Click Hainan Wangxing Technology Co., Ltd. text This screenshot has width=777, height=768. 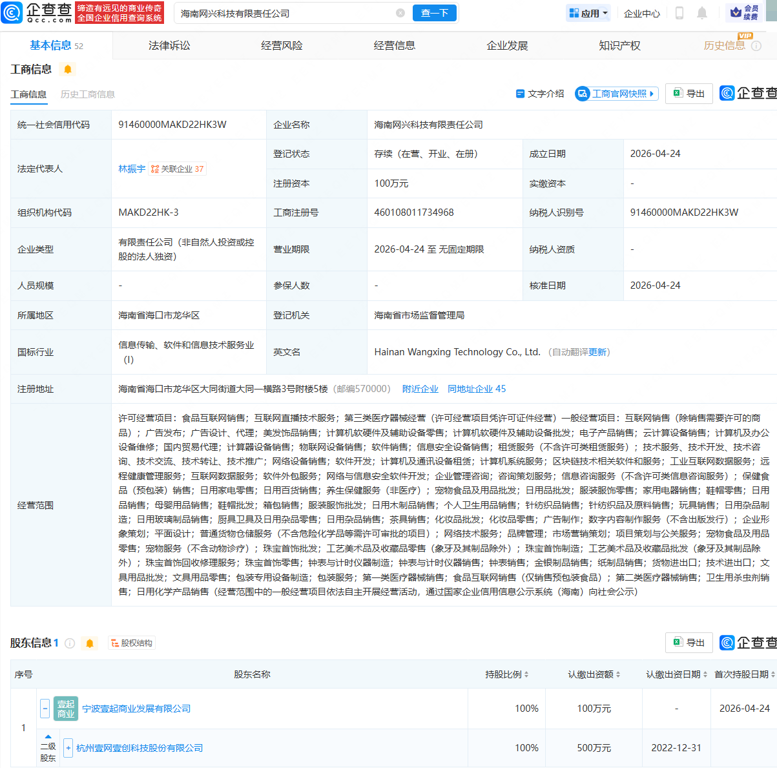pos(457,352)
